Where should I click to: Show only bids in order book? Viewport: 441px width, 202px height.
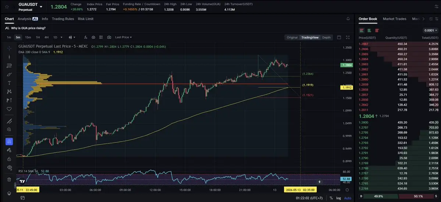(x=369, y=30)
